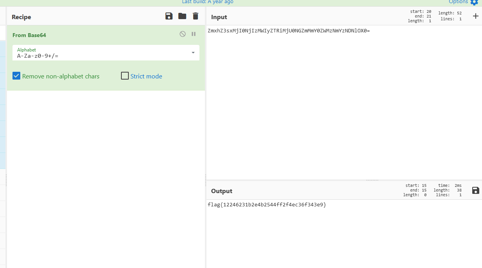The width and height of the screenshot is (482, 268).
Task: Enable Strict mode checkbox
Action: tap(125, 76)
